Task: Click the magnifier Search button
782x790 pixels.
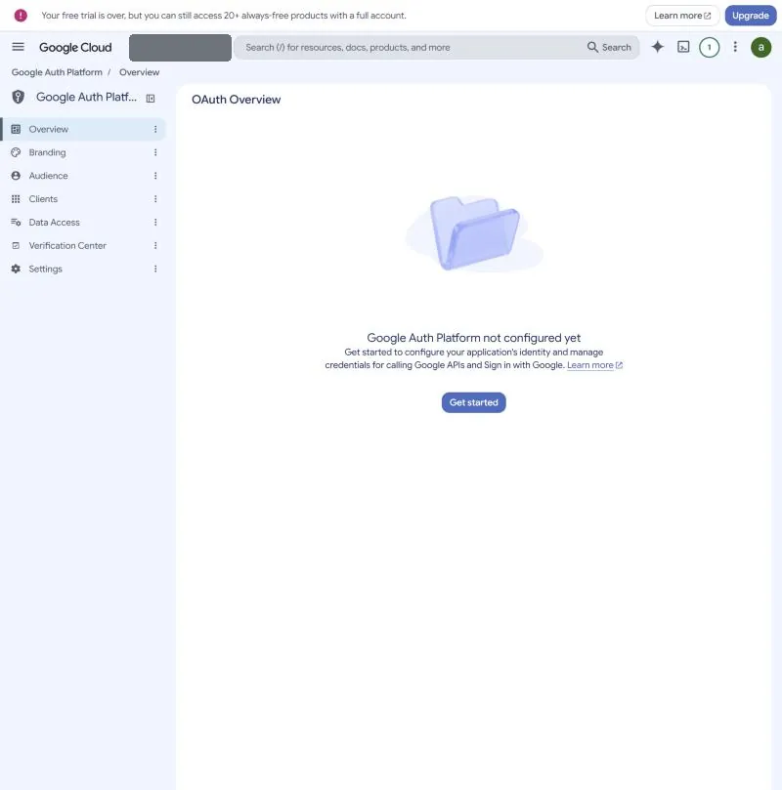Action: [609, 47]
